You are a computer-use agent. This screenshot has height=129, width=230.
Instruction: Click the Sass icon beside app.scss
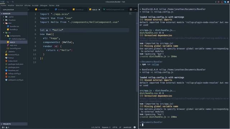8,45
